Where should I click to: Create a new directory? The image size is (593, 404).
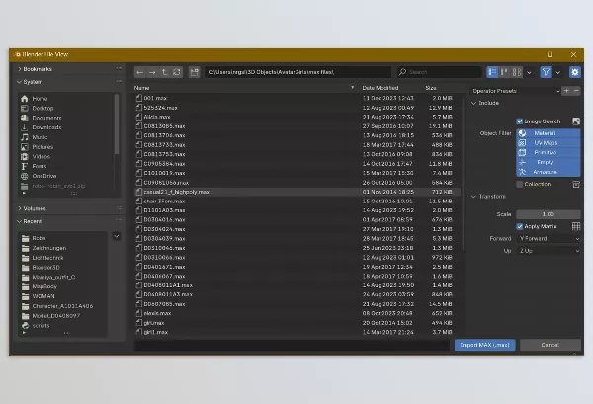pos(194,72)
